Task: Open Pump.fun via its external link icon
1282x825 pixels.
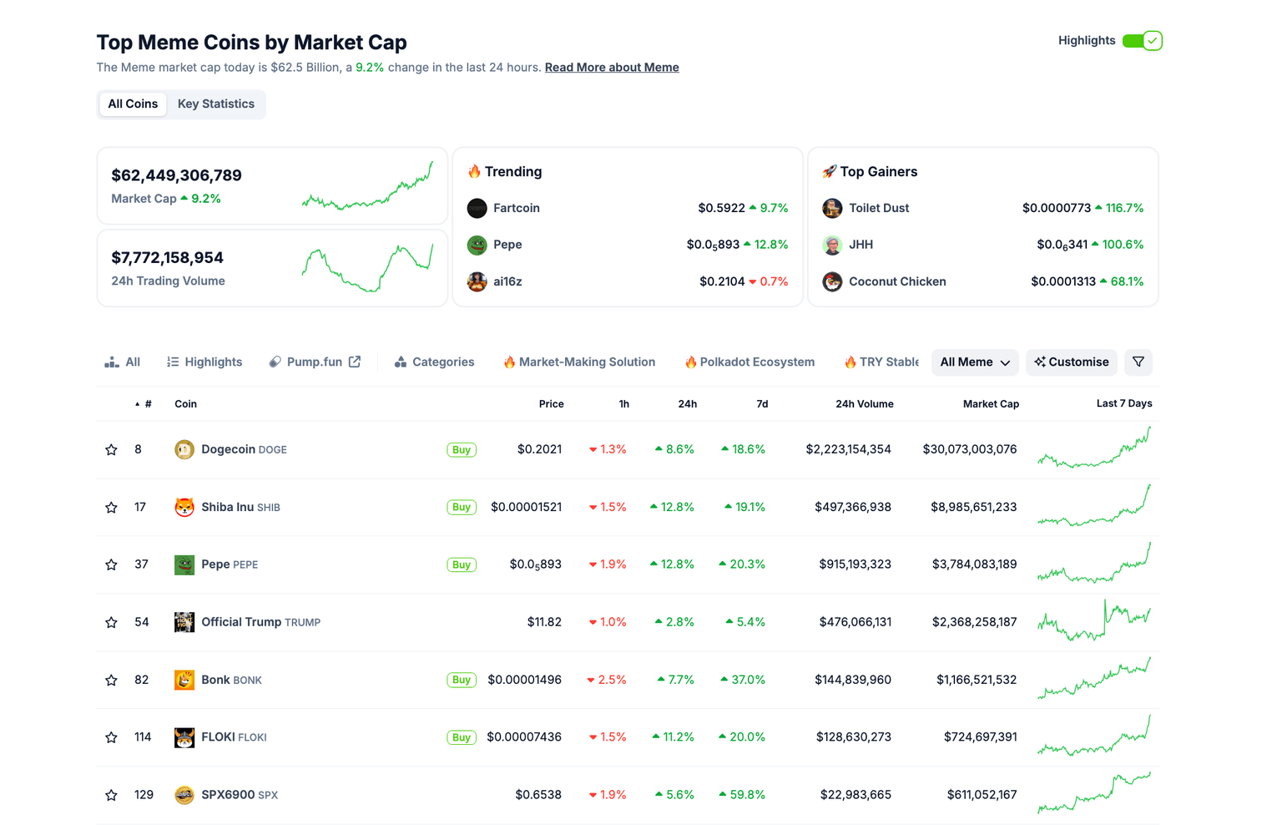Action: pyautogui.click(x=355, y=362)
